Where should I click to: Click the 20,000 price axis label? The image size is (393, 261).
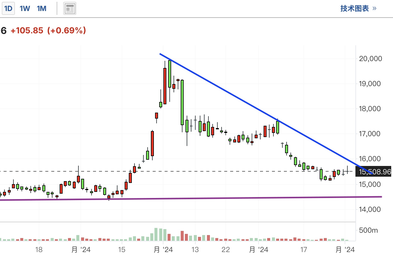pyautogui.click(x=370, y=59)
